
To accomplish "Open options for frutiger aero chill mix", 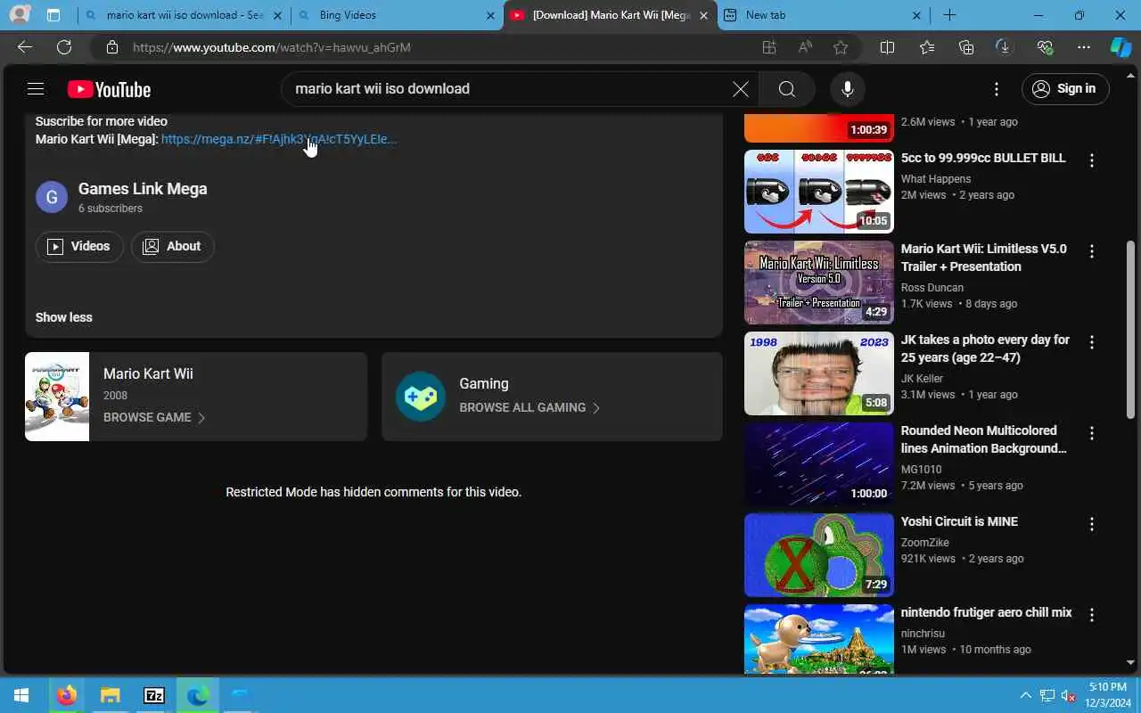I will tap(1091, 615).
